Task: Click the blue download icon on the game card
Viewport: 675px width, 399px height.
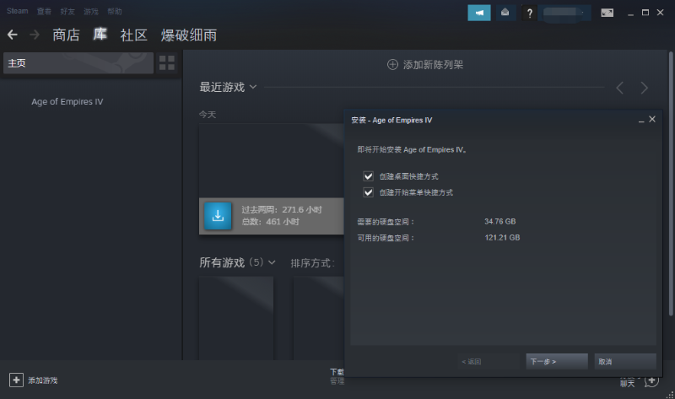Action: pyautogui.click(x=218, y=216)
